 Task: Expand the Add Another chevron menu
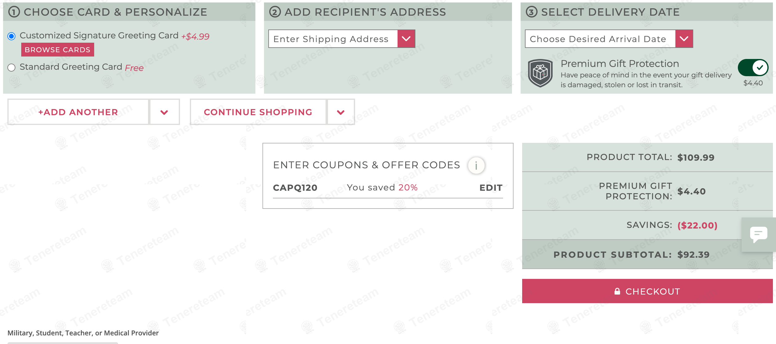[x=164, y=112]
